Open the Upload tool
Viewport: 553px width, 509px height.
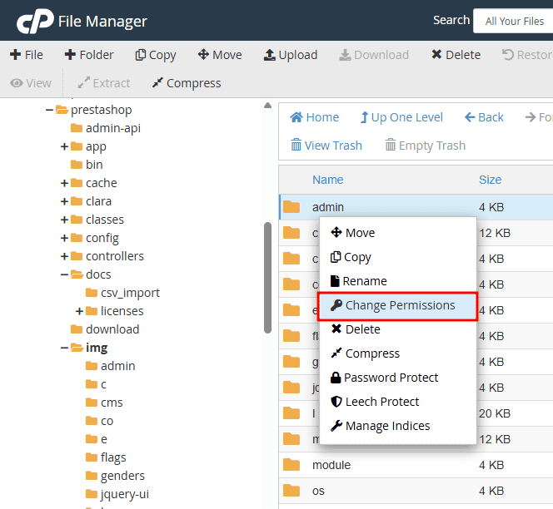(291, 55)
